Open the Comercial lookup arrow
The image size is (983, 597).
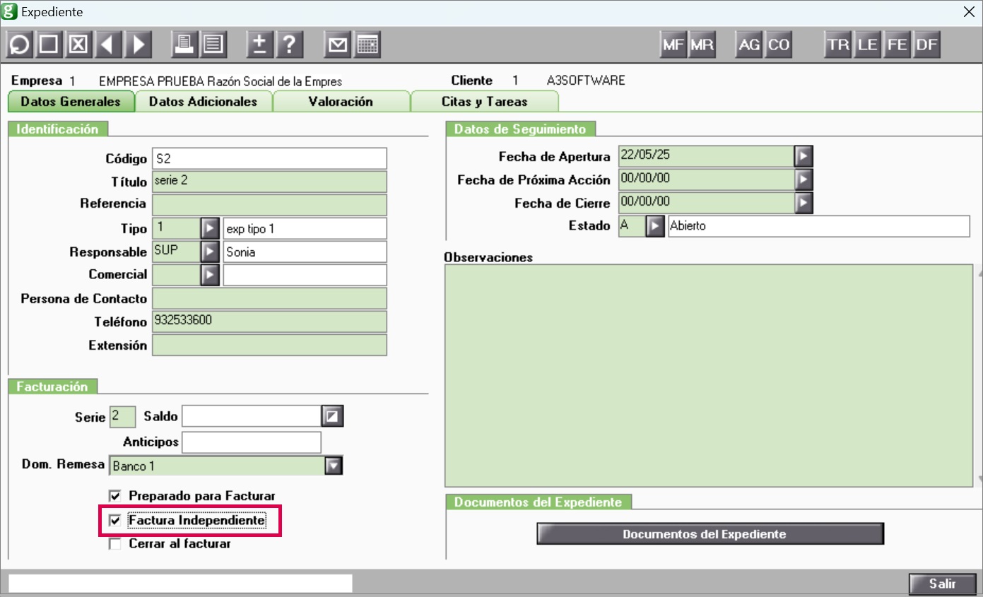tap(210, 275)
